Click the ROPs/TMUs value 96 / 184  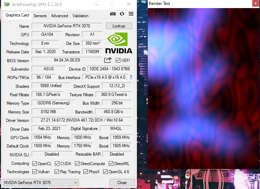tap(44, 77)
